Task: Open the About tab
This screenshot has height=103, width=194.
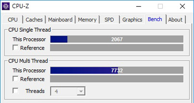Action: click(176, 20)
